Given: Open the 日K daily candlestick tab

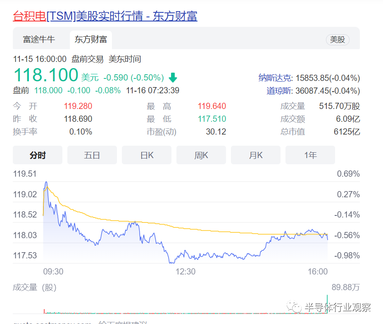Looking at the screenshot, I should pyautogui.click(x=147, y=155).
